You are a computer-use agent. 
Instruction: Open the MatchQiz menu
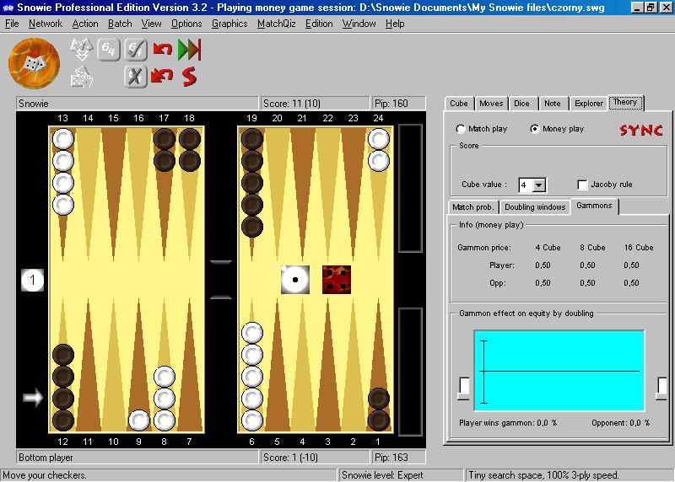point(276,24)
